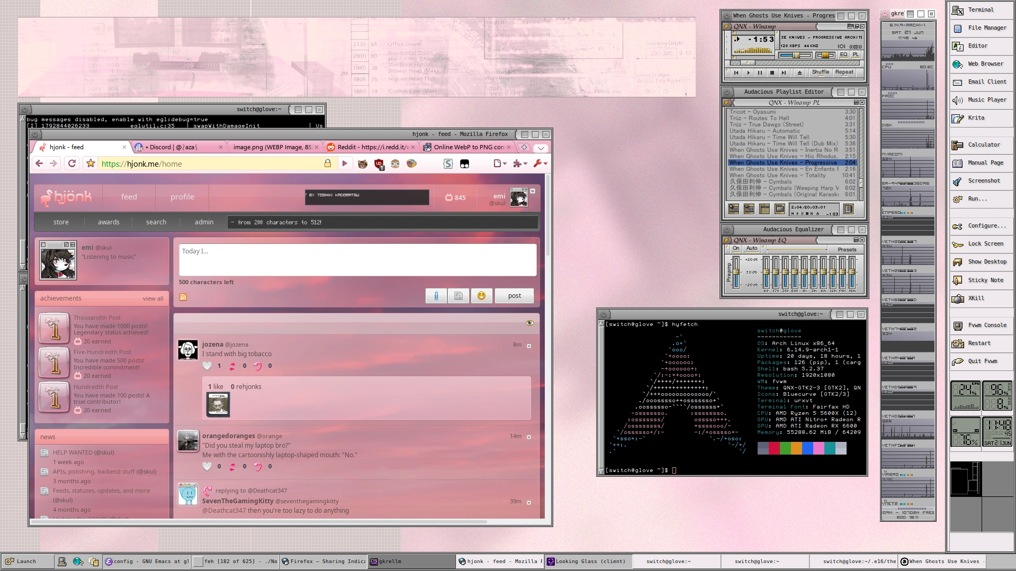Pause playback in the Winamp player

point(760,72)
